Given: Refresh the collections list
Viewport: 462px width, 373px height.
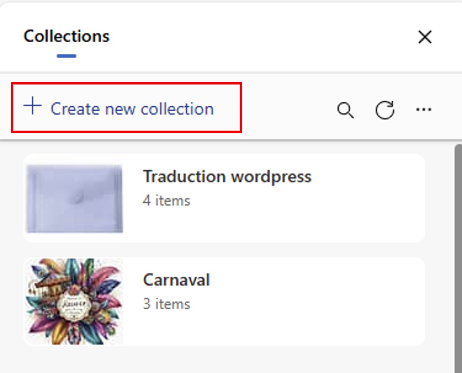Looking at the screenshot, I should pyautogui.click(x=385, y=110).
